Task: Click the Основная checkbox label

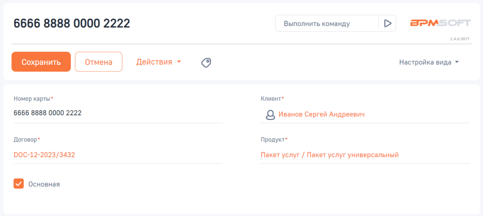Action: (x=44, y=184)
